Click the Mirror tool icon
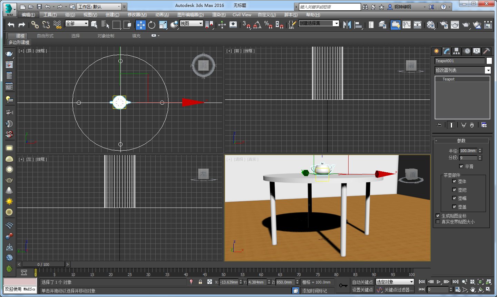497x297 pixels. pyautogui.click(x=347, y=25)
